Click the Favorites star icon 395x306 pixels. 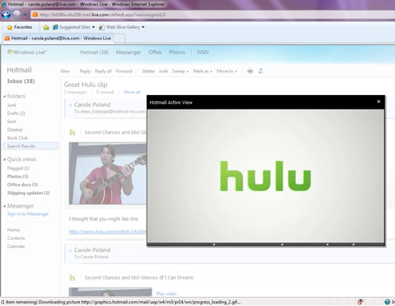click(10, 27)
